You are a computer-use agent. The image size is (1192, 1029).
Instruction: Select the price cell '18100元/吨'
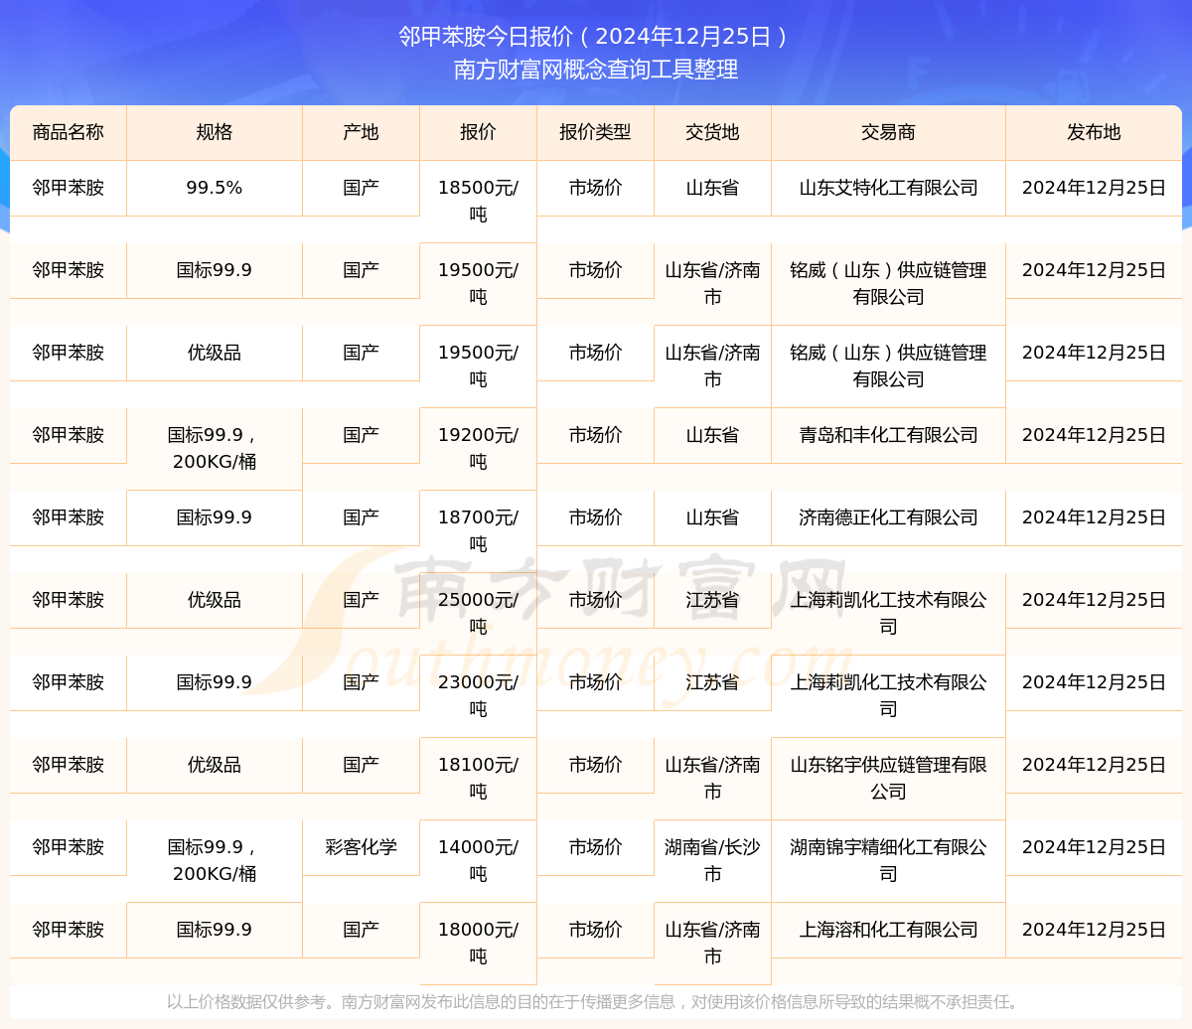(478, 779)
